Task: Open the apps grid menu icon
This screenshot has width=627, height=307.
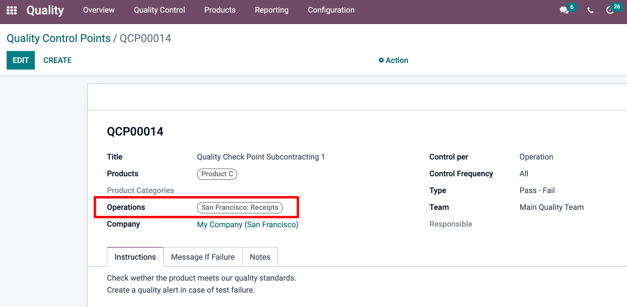Action: 12,10
